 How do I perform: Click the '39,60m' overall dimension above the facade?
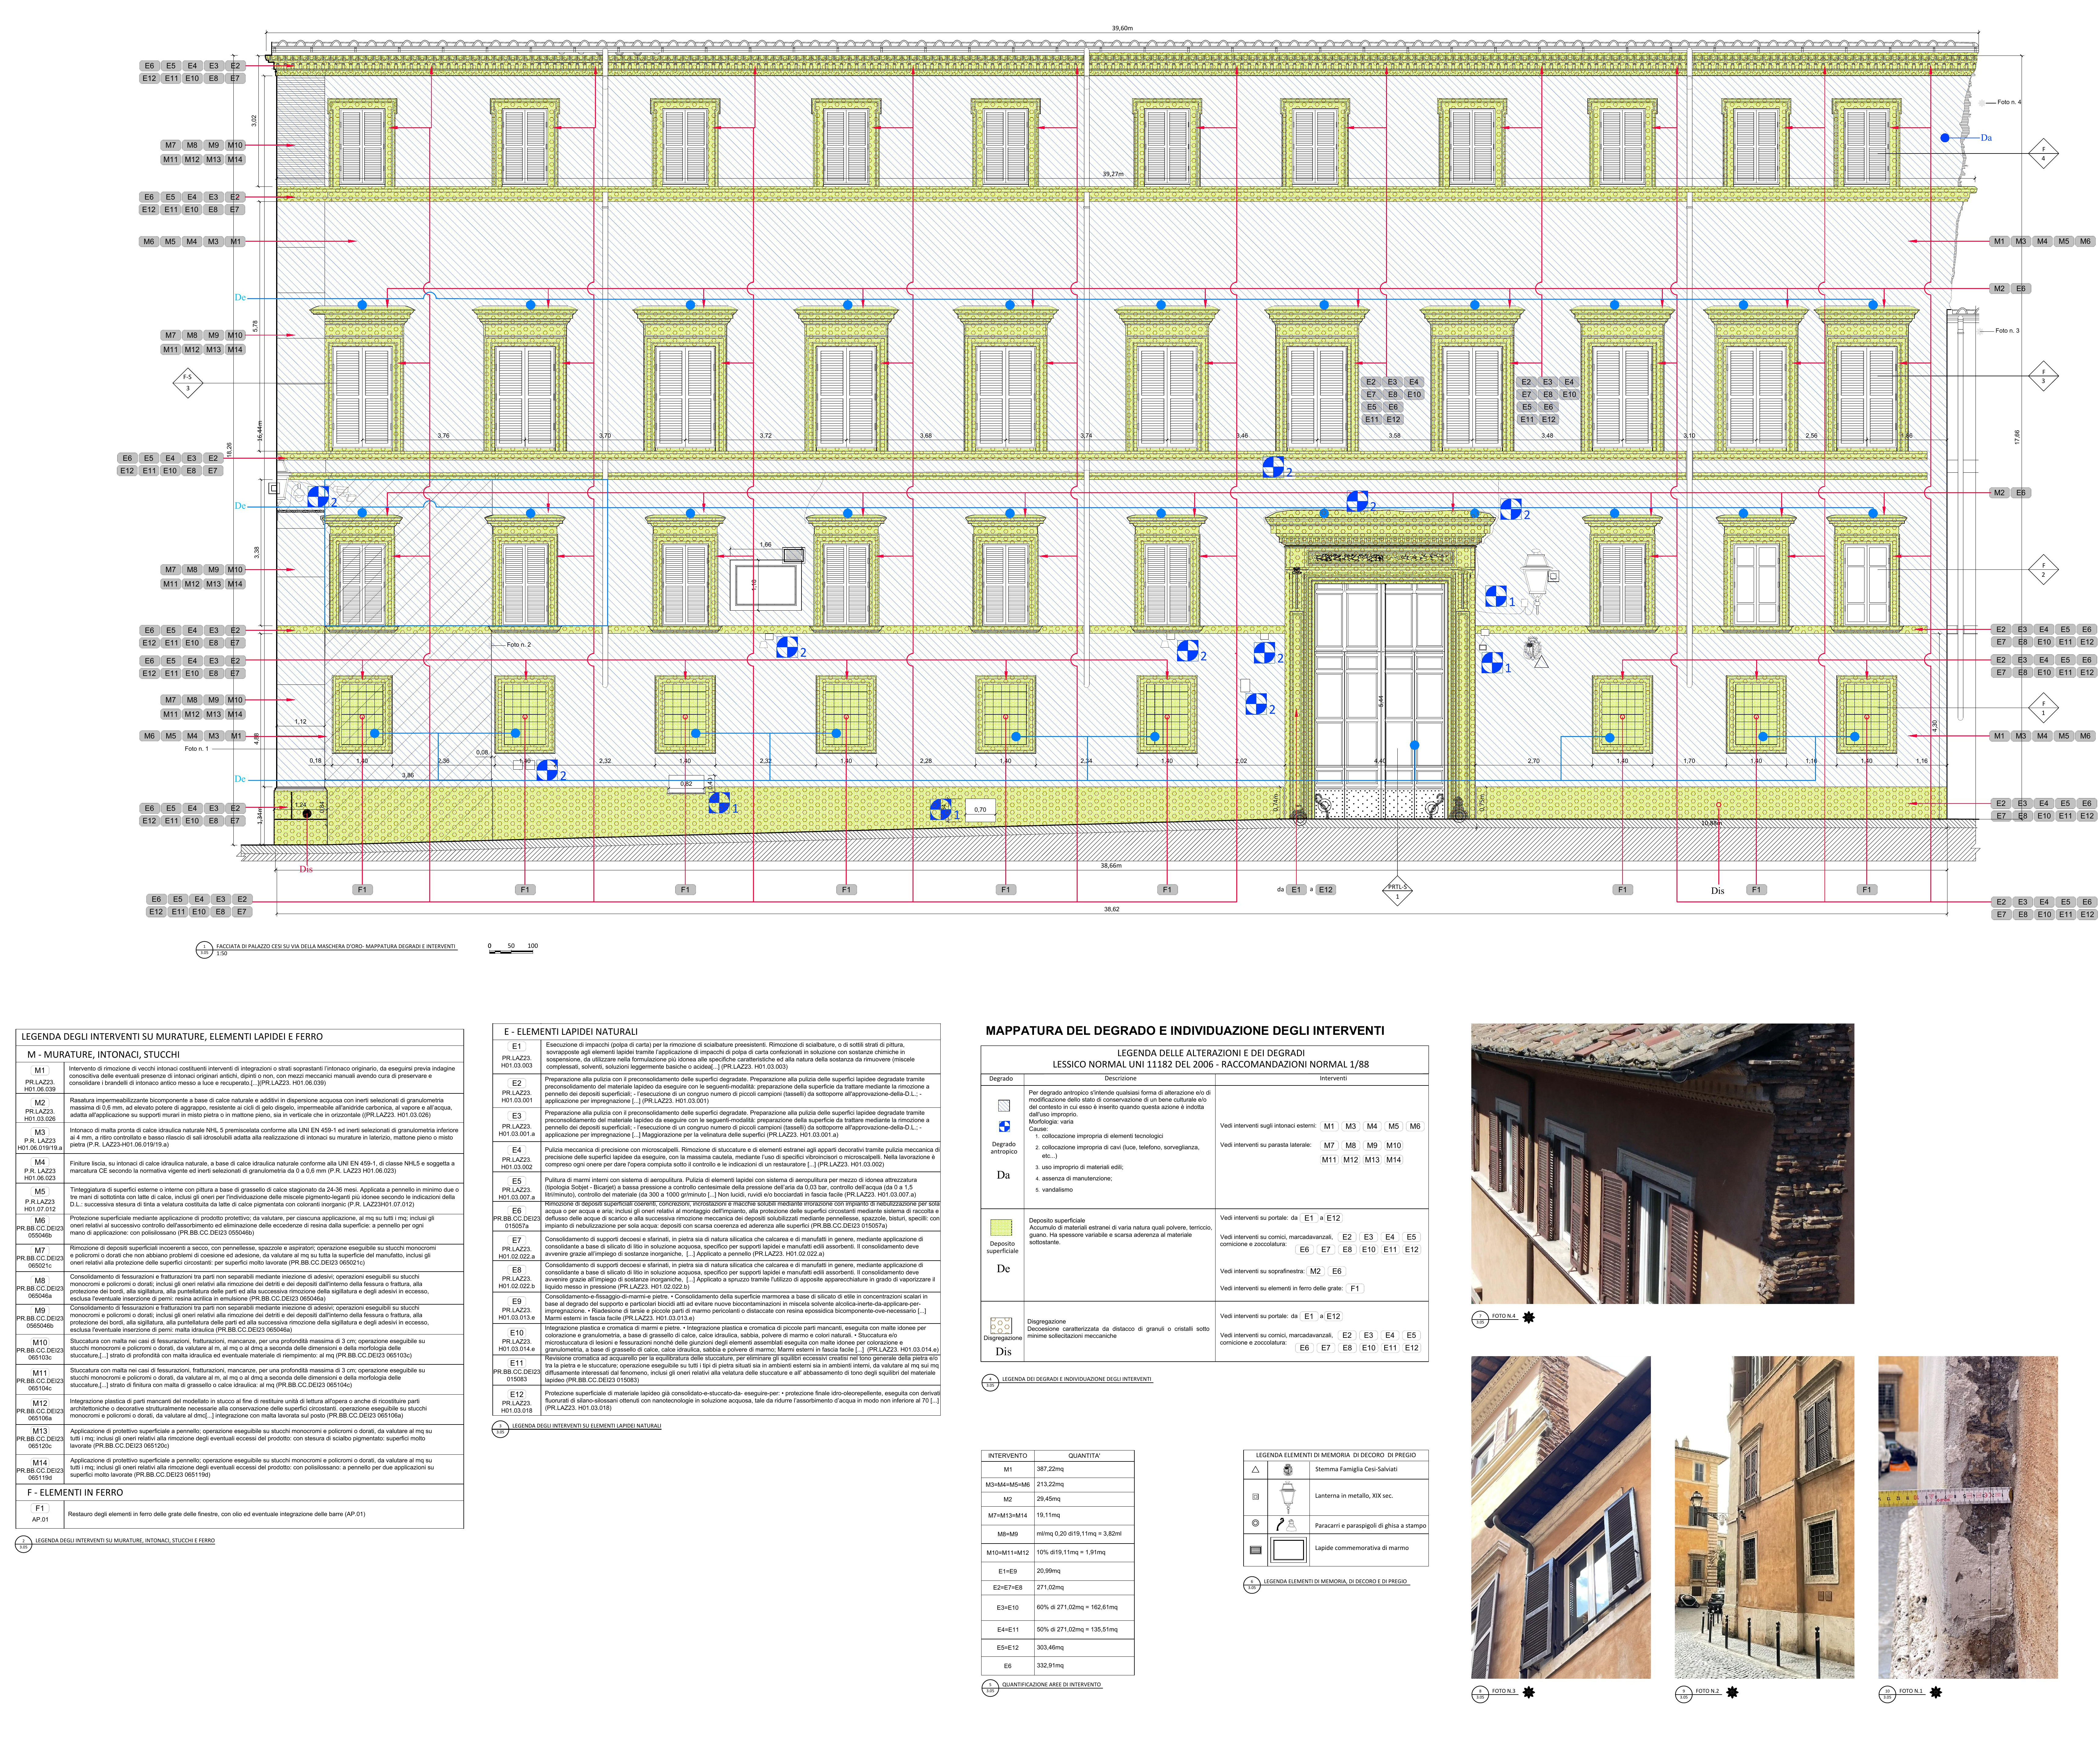[x=1122, y=28]
